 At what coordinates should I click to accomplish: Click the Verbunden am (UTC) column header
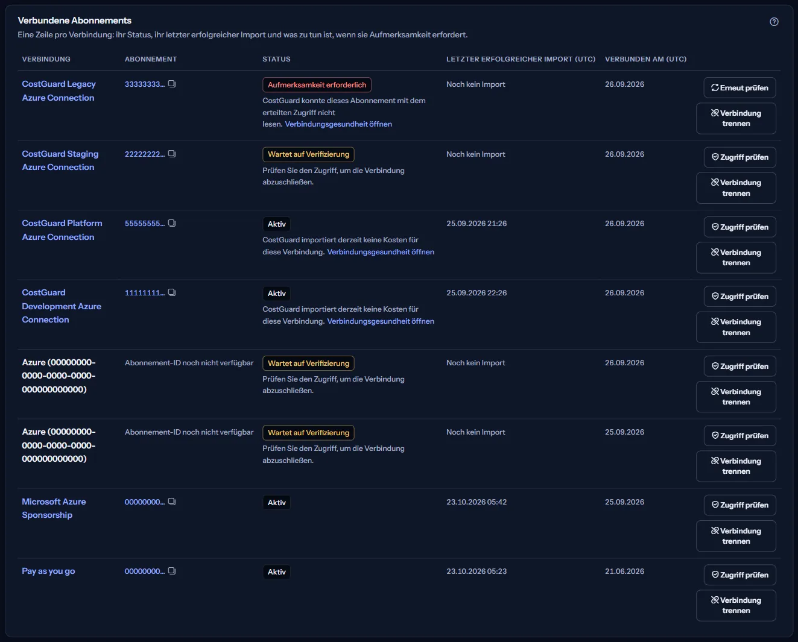click(645, 59)
